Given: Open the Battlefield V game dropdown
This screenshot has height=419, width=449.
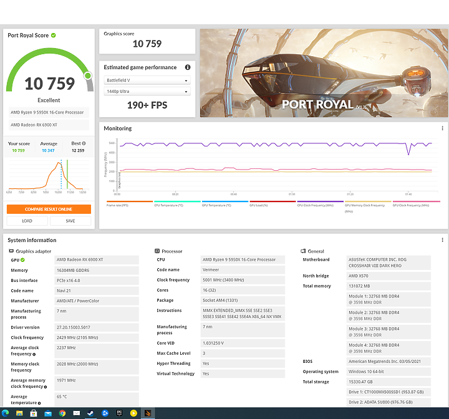Looking at the screenshot, I should coord(147,80).
